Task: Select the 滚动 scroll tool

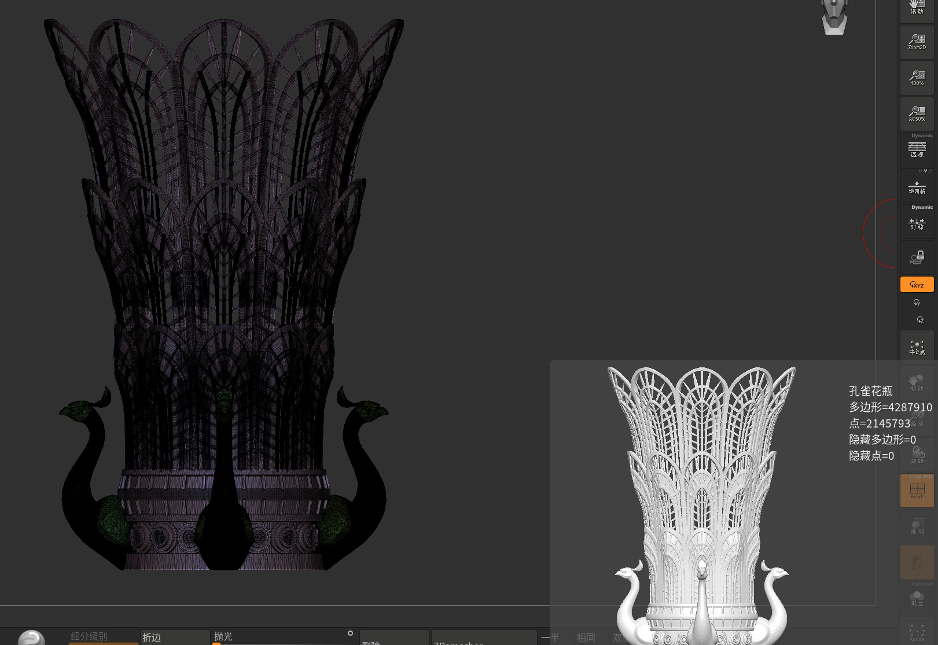Action: [x=917, y=10]
